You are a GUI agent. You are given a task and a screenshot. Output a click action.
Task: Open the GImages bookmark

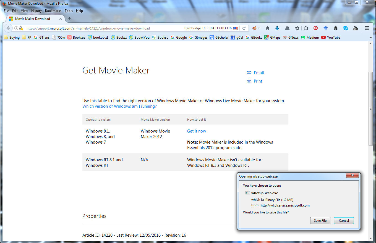click(x=198, y=38)
